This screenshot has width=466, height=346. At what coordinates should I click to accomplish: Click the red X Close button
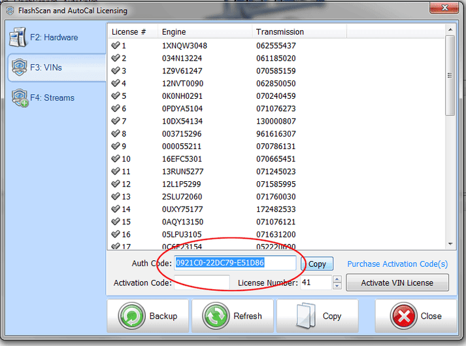415,316
